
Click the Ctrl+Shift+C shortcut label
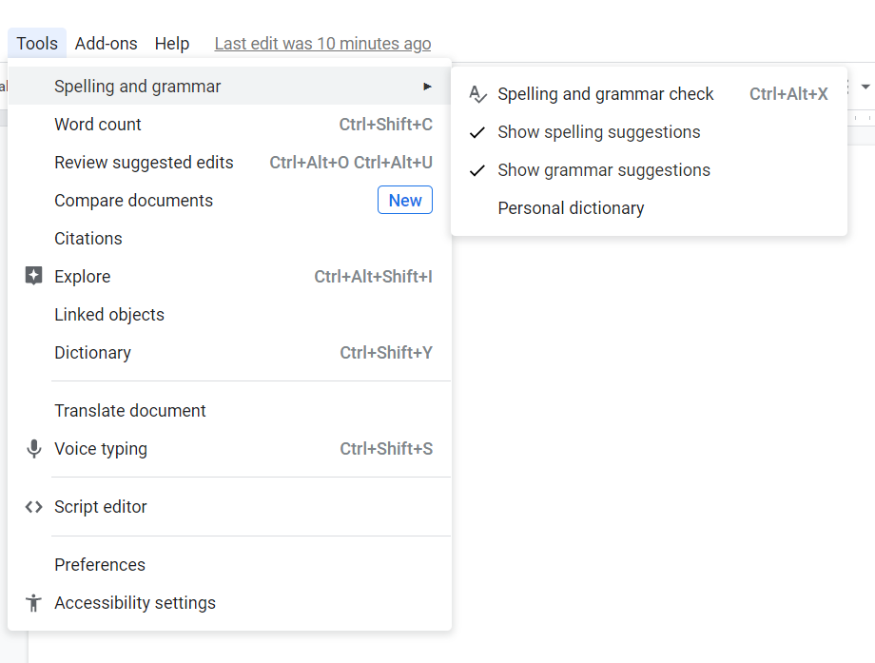pyautogui.click(x=385, y=124)
